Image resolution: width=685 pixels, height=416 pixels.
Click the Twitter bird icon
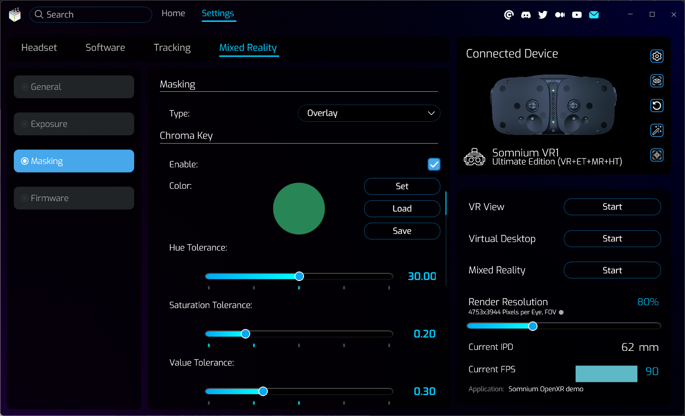tap(543, 15)
